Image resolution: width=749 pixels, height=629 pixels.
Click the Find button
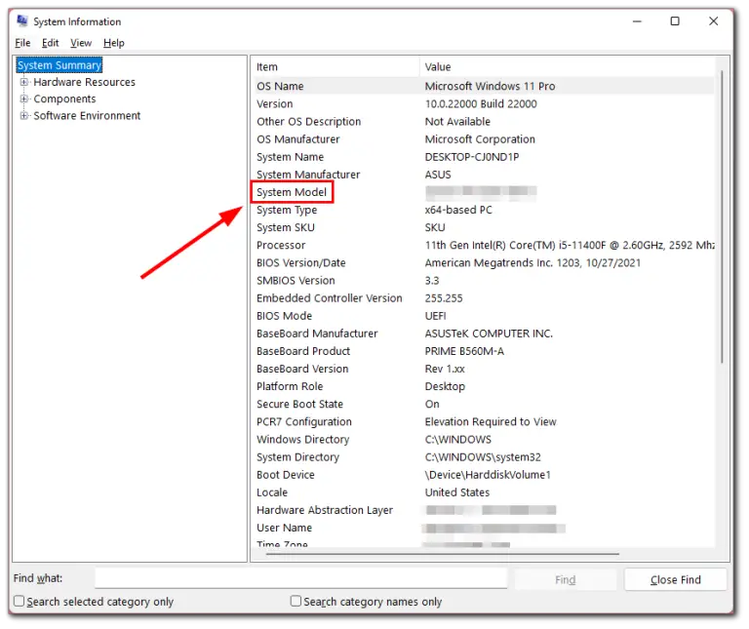click(565, 579)
